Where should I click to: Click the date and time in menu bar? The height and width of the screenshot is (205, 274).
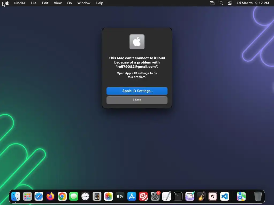[253, 3]
